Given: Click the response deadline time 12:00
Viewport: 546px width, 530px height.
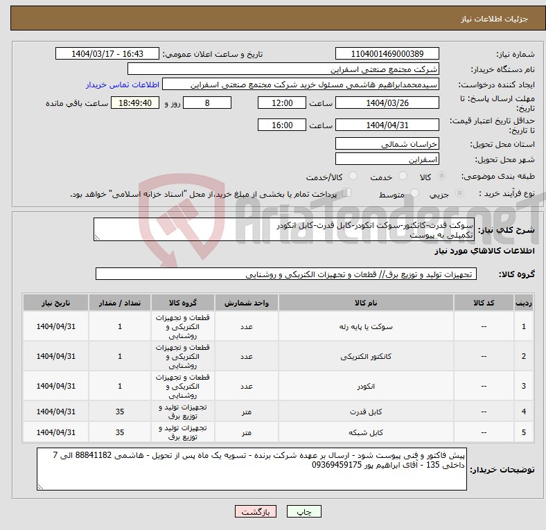Looking at the screenshot, I should [x=282, y=103].
